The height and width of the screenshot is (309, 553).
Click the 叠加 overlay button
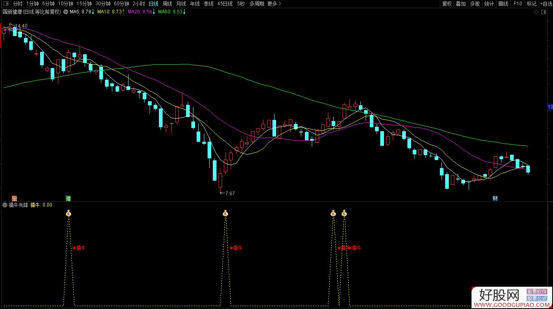461,4
